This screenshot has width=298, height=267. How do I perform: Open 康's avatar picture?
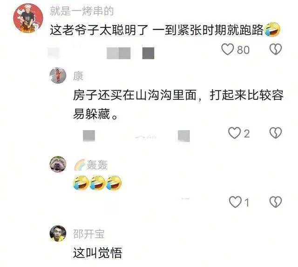58,75
